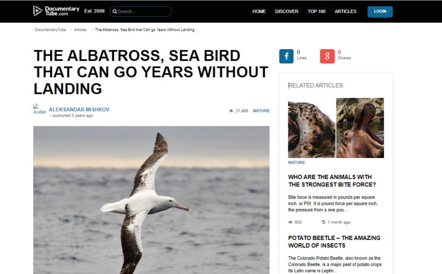Open Potato Beetle article title

click(335, 242)
